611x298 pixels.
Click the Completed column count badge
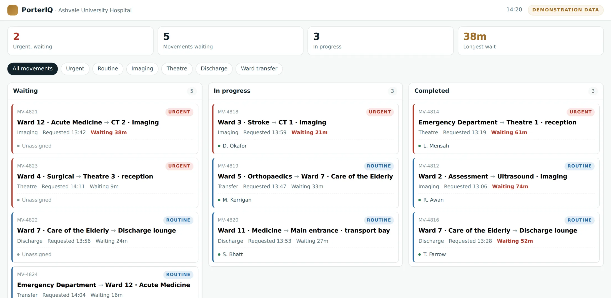593,91
